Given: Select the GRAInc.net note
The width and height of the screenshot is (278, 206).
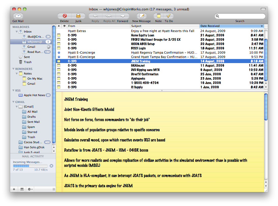Looking at the screenshot, I should pyautogui.click(x=160, y=66).
